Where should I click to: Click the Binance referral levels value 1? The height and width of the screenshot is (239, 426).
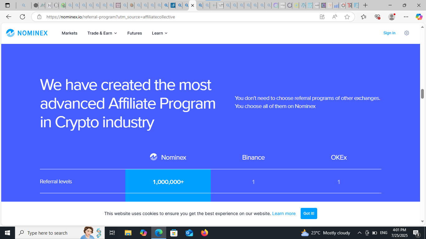253,182
